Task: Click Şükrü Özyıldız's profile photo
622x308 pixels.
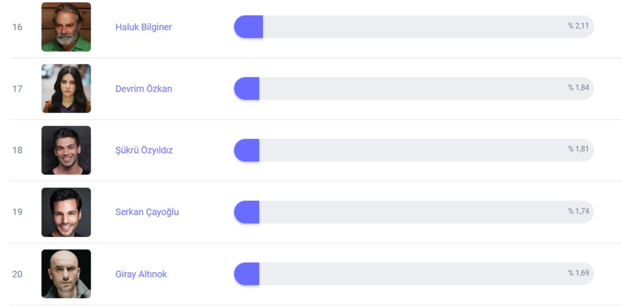Action: click(66, 150)
